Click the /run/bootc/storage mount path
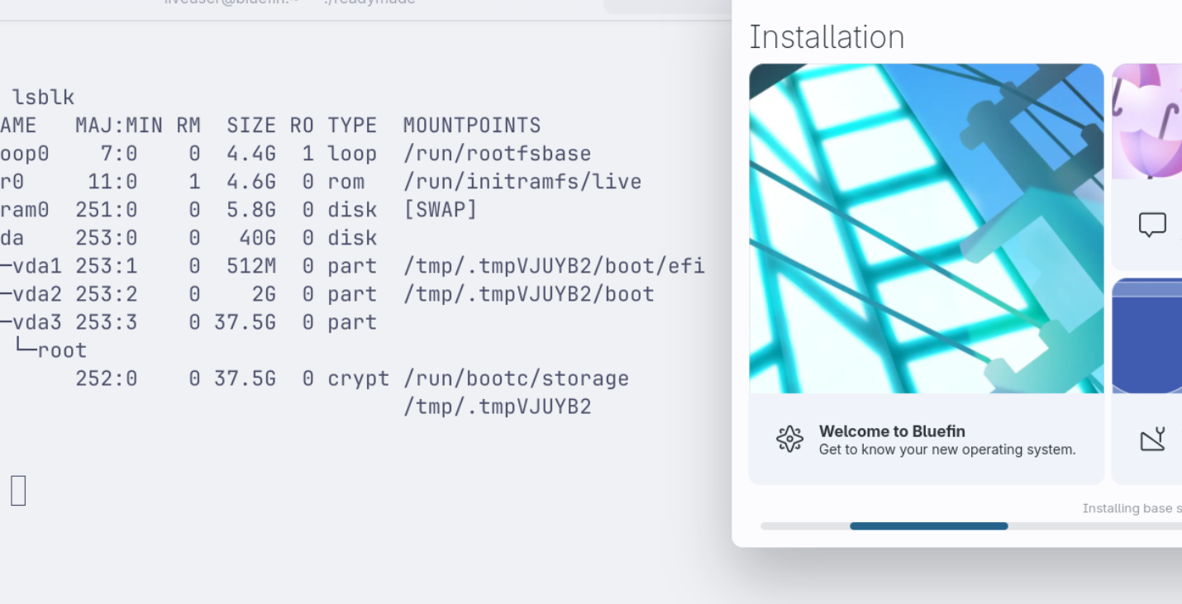The width and height of the screenshot is (1182, 604). [x=516, y=378]
